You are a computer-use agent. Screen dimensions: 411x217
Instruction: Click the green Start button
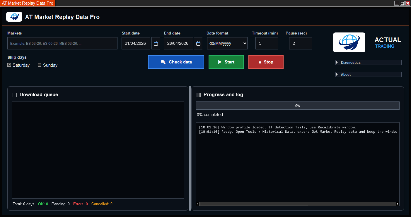[226, 62]
